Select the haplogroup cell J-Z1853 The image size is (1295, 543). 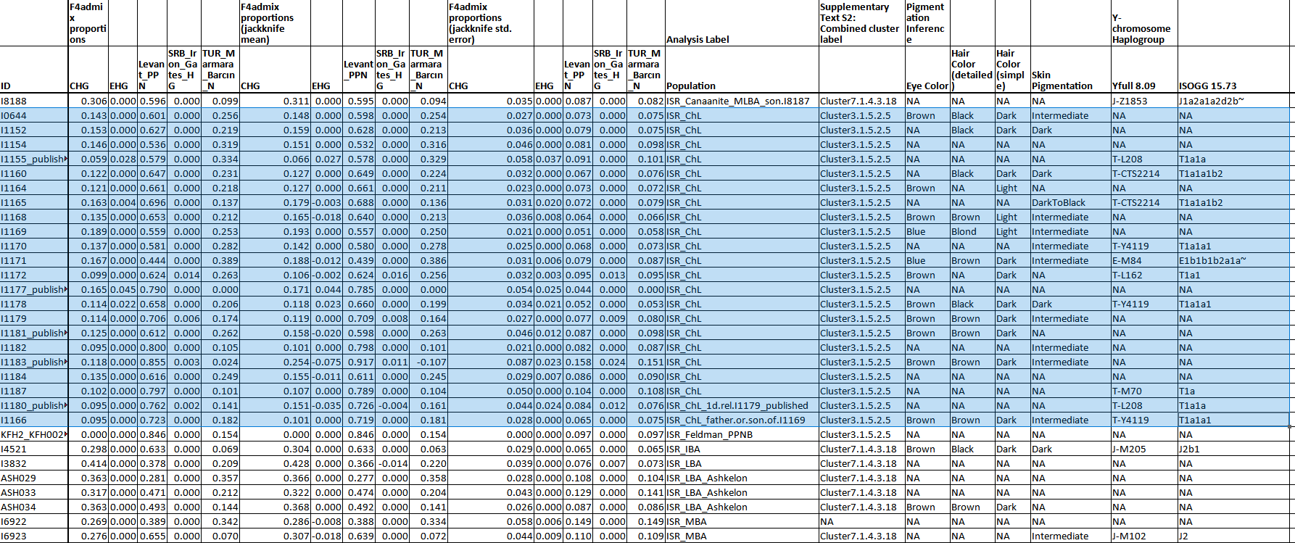point(1143,101)
